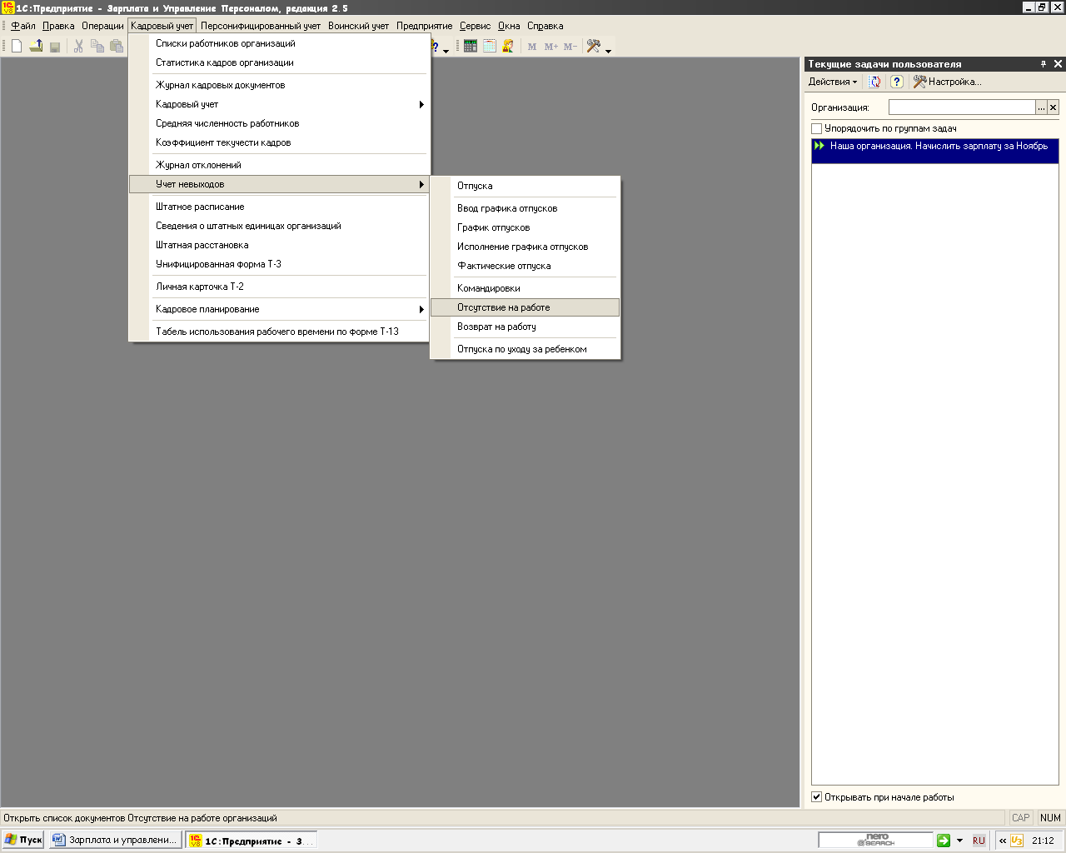This screenshot has height=853, width=1066.
Task: Open the Окна menu
Action: coord(509,26)
